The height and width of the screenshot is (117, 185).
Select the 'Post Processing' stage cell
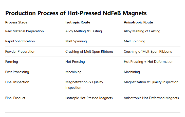[x=17, y=72]
